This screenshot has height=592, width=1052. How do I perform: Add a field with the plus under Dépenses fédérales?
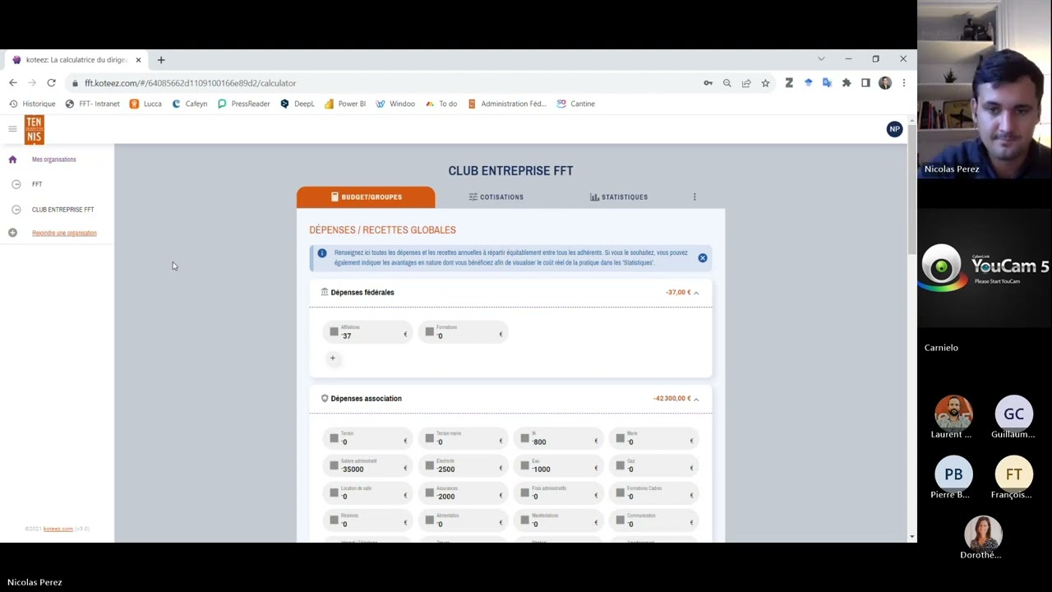333,358
